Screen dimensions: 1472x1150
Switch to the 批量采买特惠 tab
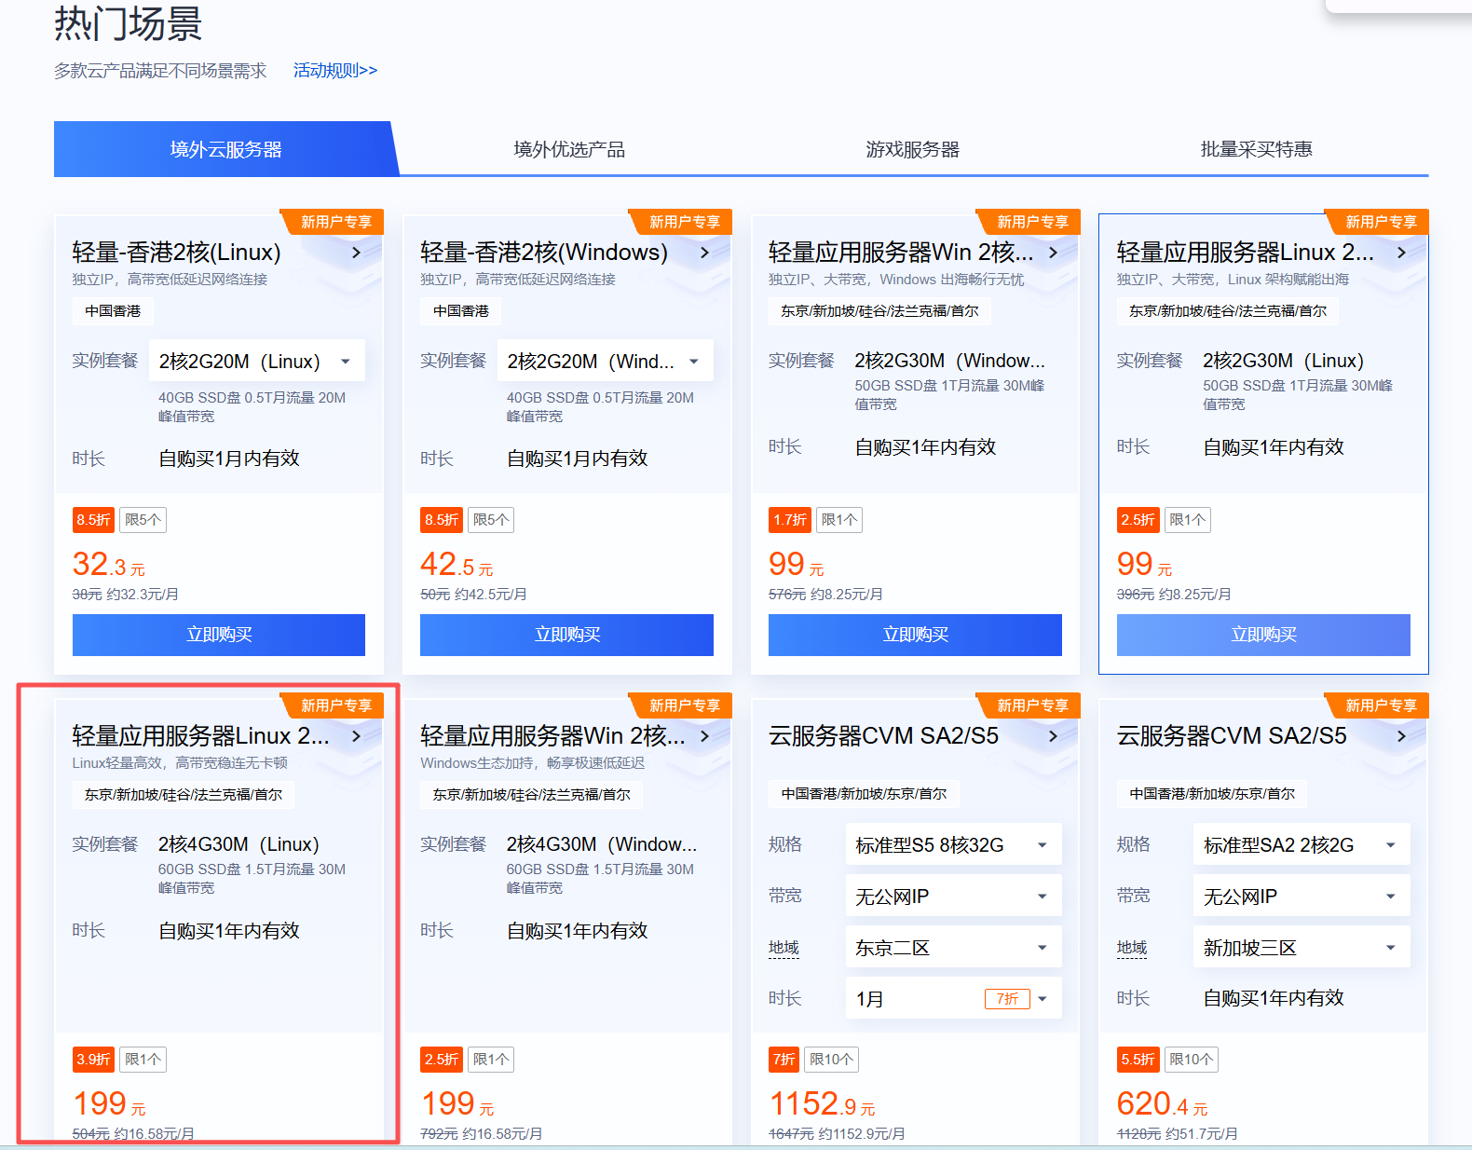click(x=1256, y=149)
